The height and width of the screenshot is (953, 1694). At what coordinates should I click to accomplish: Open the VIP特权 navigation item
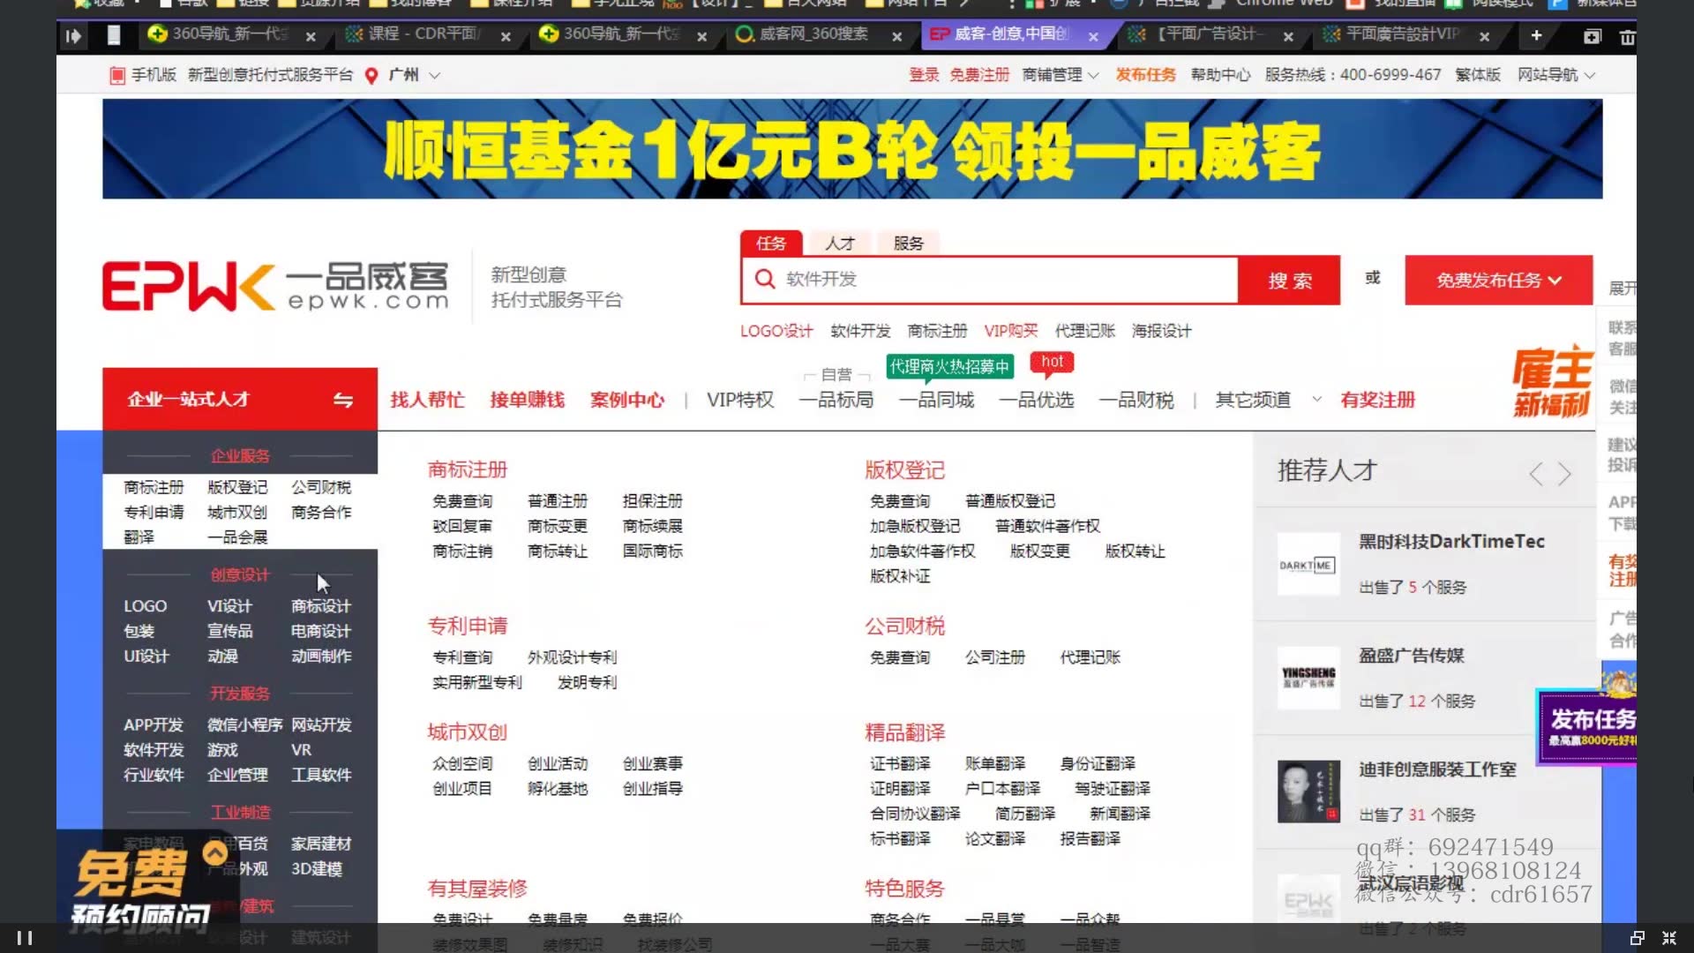pyautogui.click(x=739, y=400)
